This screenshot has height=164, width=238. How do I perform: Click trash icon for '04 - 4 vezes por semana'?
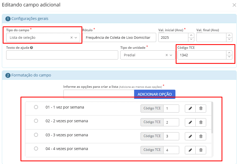(201, 150)
